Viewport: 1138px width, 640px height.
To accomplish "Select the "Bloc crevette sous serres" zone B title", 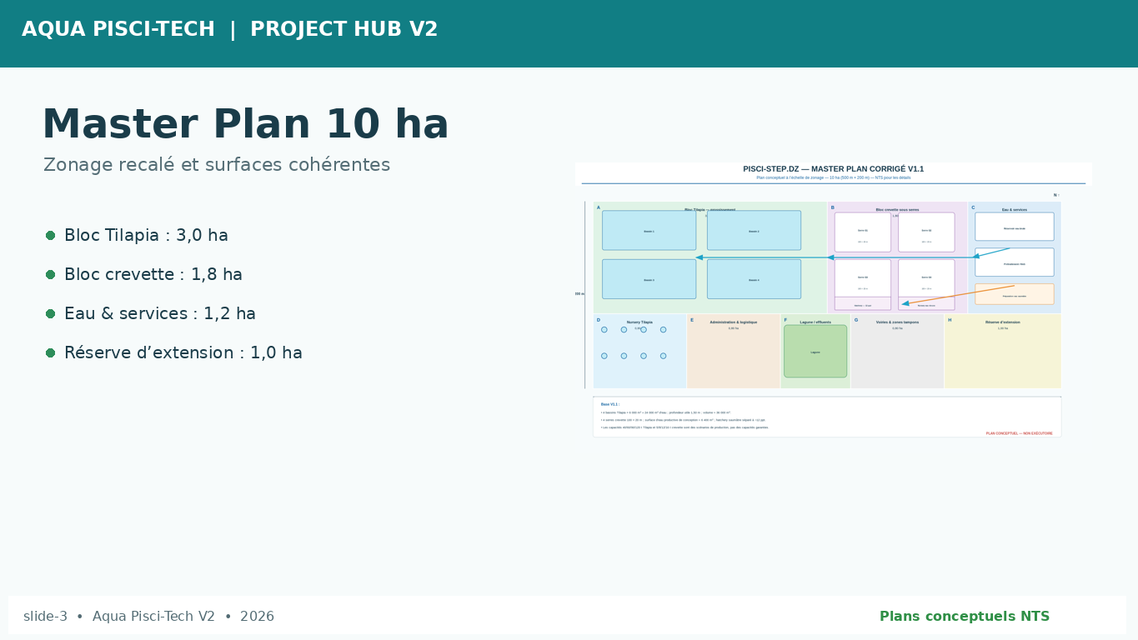I will point(897,209).
